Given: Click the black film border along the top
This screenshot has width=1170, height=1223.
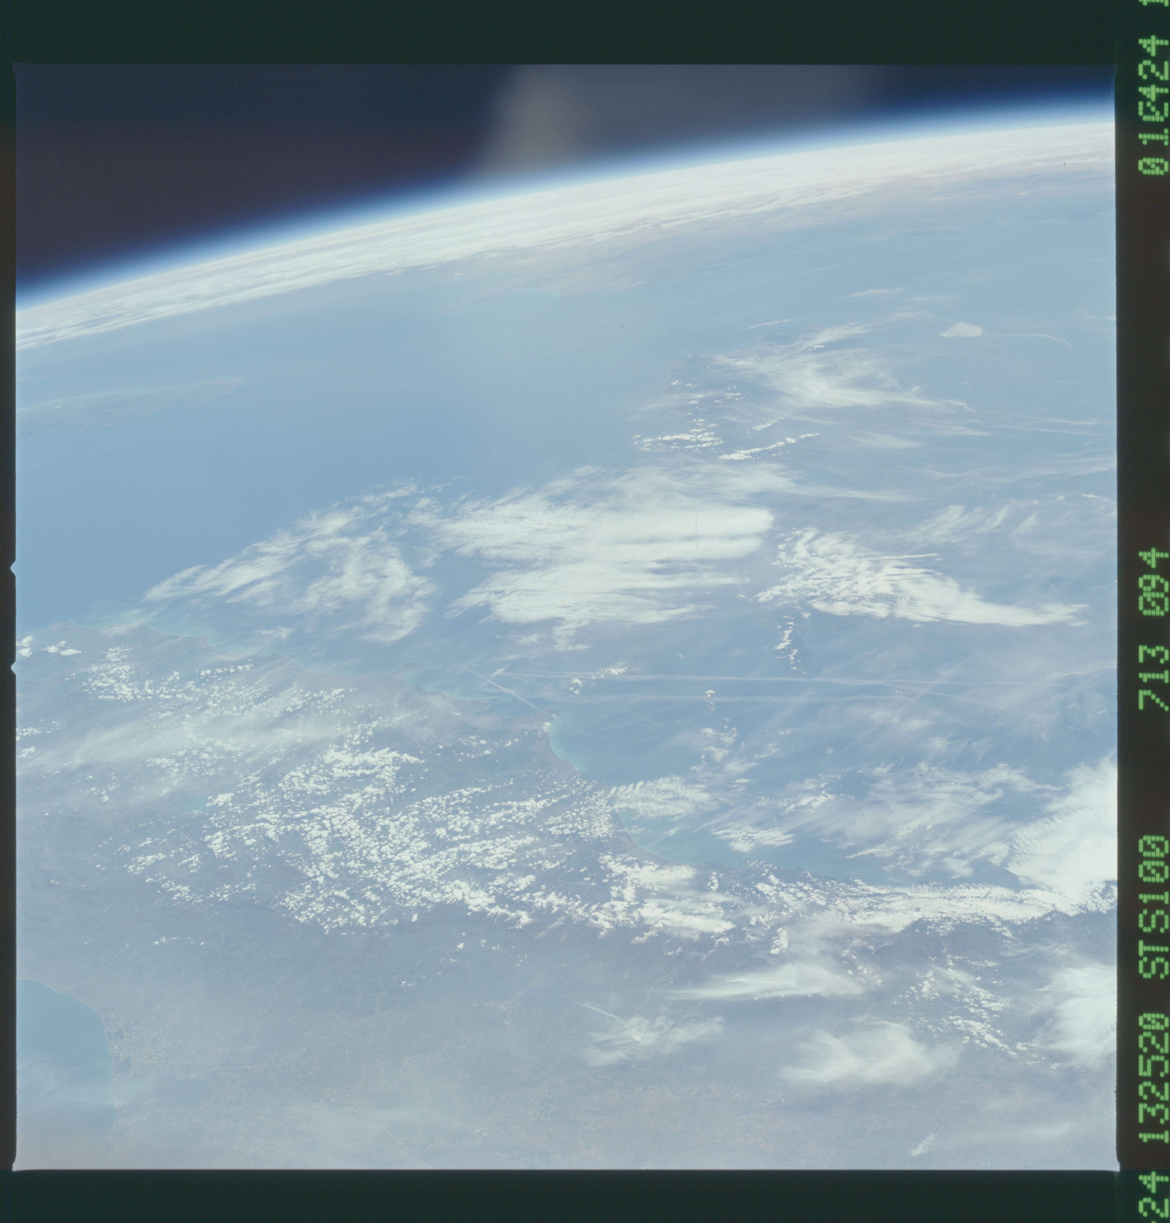Looking at the screenshot, I should coord(561,31).
